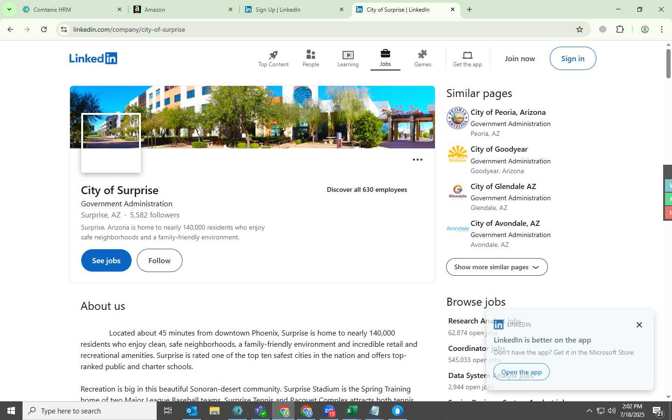Click the address bar URL
The width and height of the screenshot is (672, 420).
point(129,29)
